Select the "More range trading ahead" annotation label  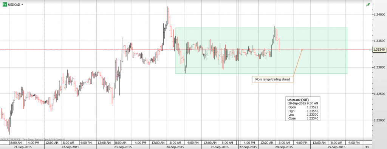272,79
